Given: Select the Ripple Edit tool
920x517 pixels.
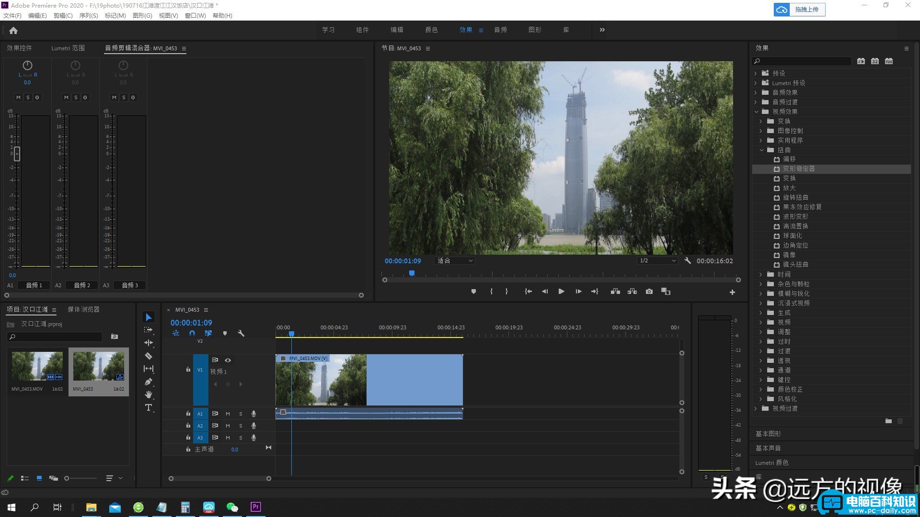Looking at the screenshot, I should (149, 343).
